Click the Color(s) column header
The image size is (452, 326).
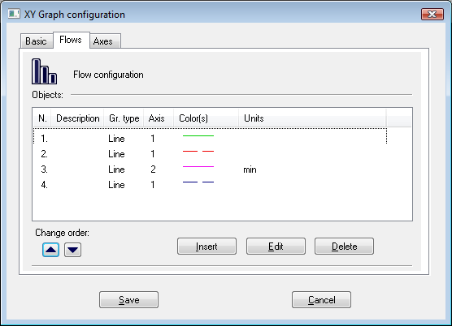[x=206, y=118]
